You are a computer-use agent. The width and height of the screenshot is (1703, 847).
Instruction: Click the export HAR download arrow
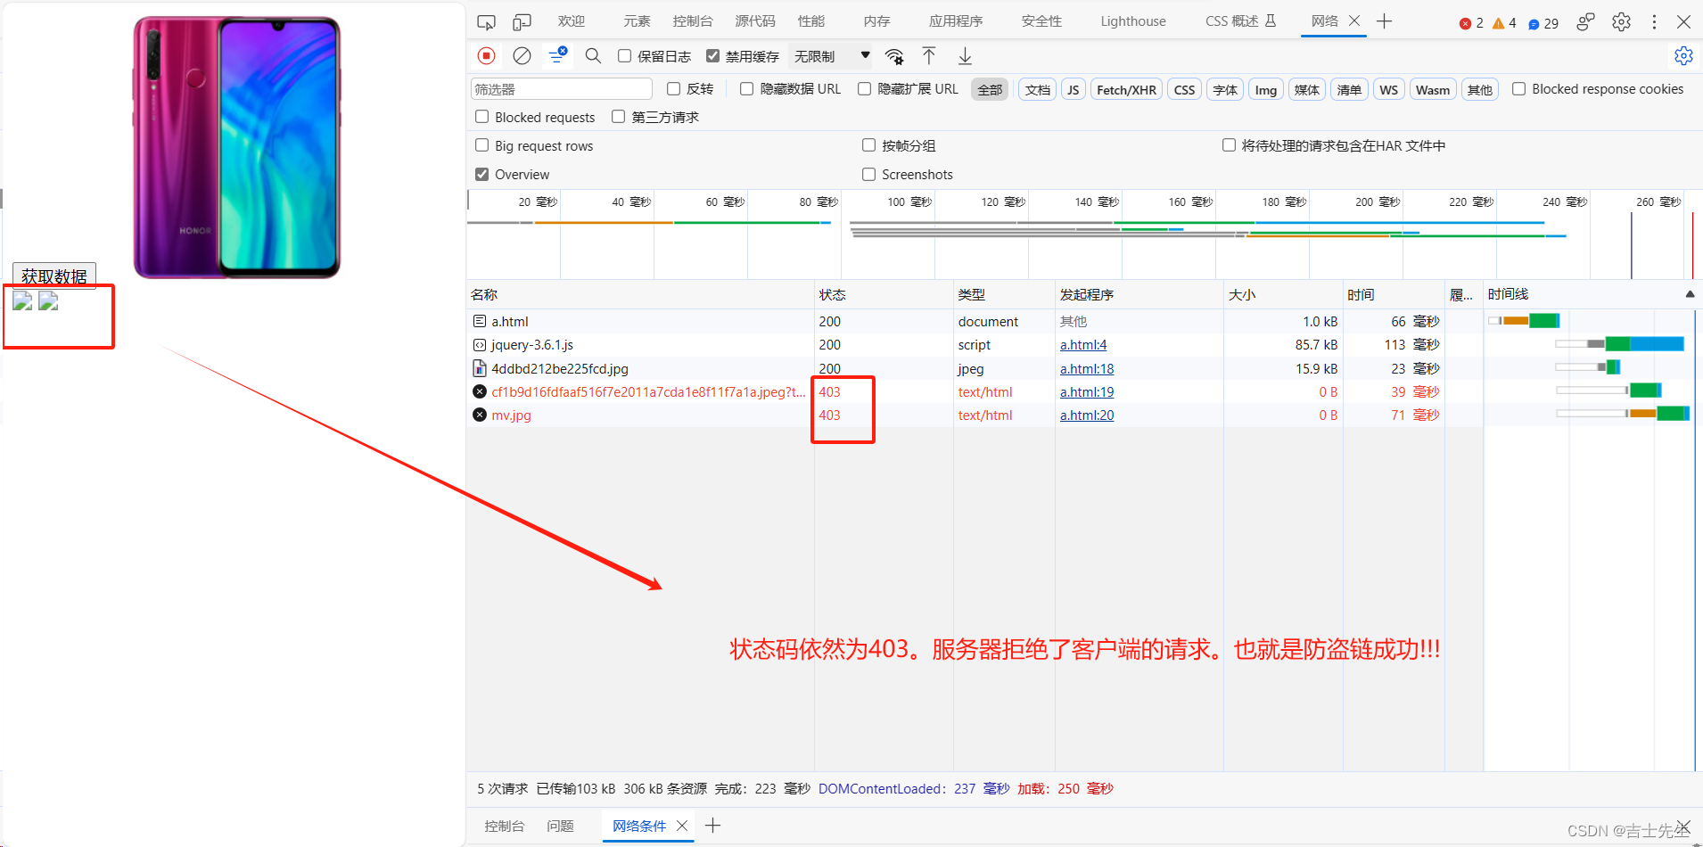965,56
